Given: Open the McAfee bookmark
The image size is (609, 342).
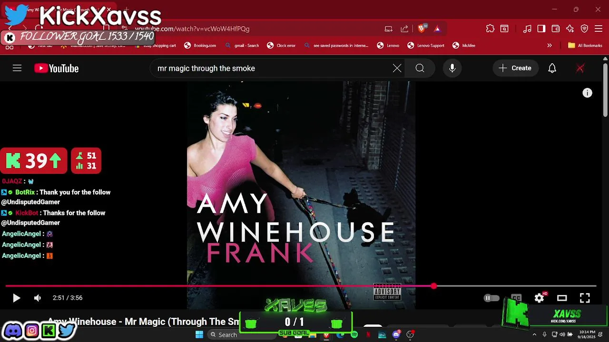Looking at the screenshot, I should (x=464, y=46).
